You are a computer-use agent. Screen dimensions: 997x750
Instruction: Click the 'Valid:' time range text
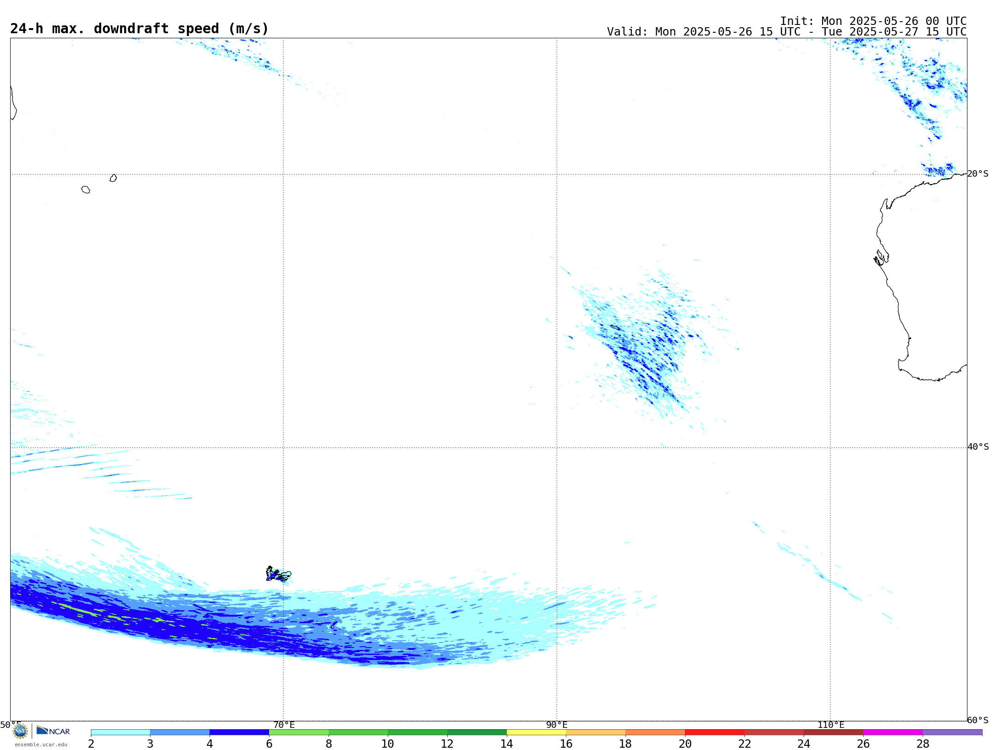[x=787, y=32]
